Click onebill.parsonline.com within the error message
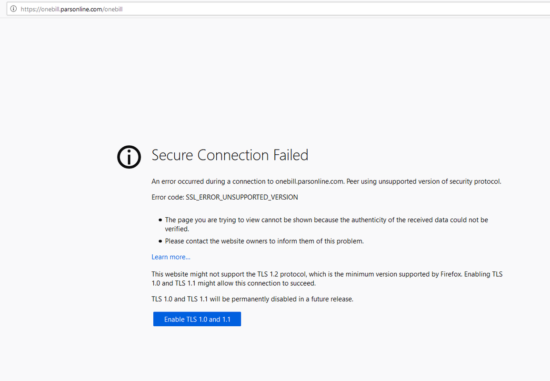The height and width of the screenshot is (381, 550). pyautogui.click(x=309, y=181)
